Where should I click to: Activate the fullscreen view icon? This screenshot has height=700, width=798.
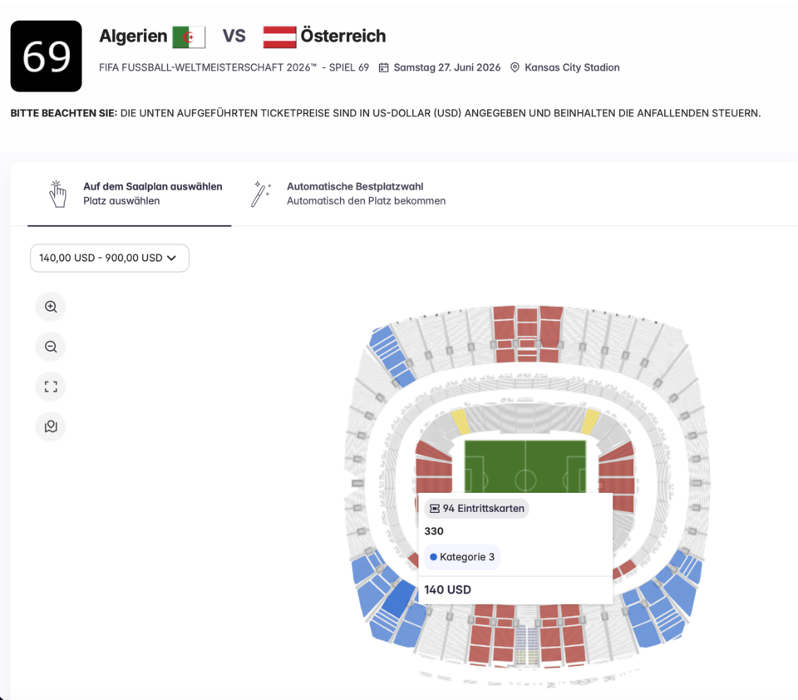click(x=51, y=387)
